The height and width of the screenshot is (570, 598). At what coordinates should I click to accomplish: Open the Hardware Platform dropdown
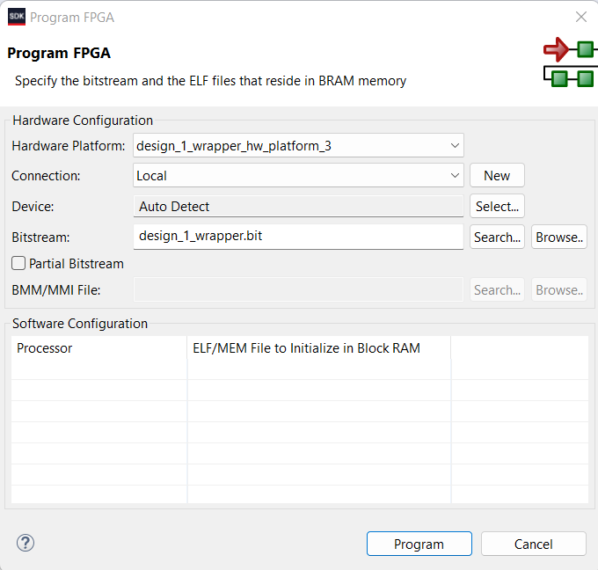coord(298,146)
